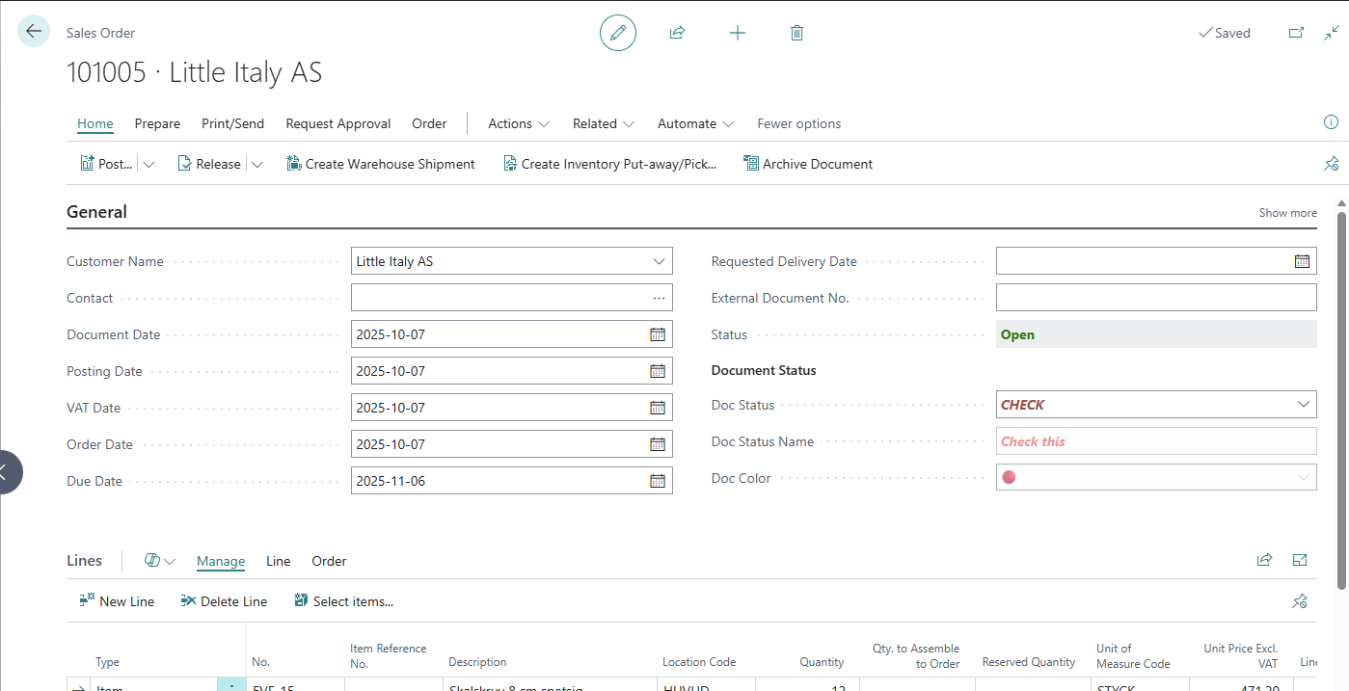
Task: Click the pencil edit icon
Action: [x=618, y=33]
